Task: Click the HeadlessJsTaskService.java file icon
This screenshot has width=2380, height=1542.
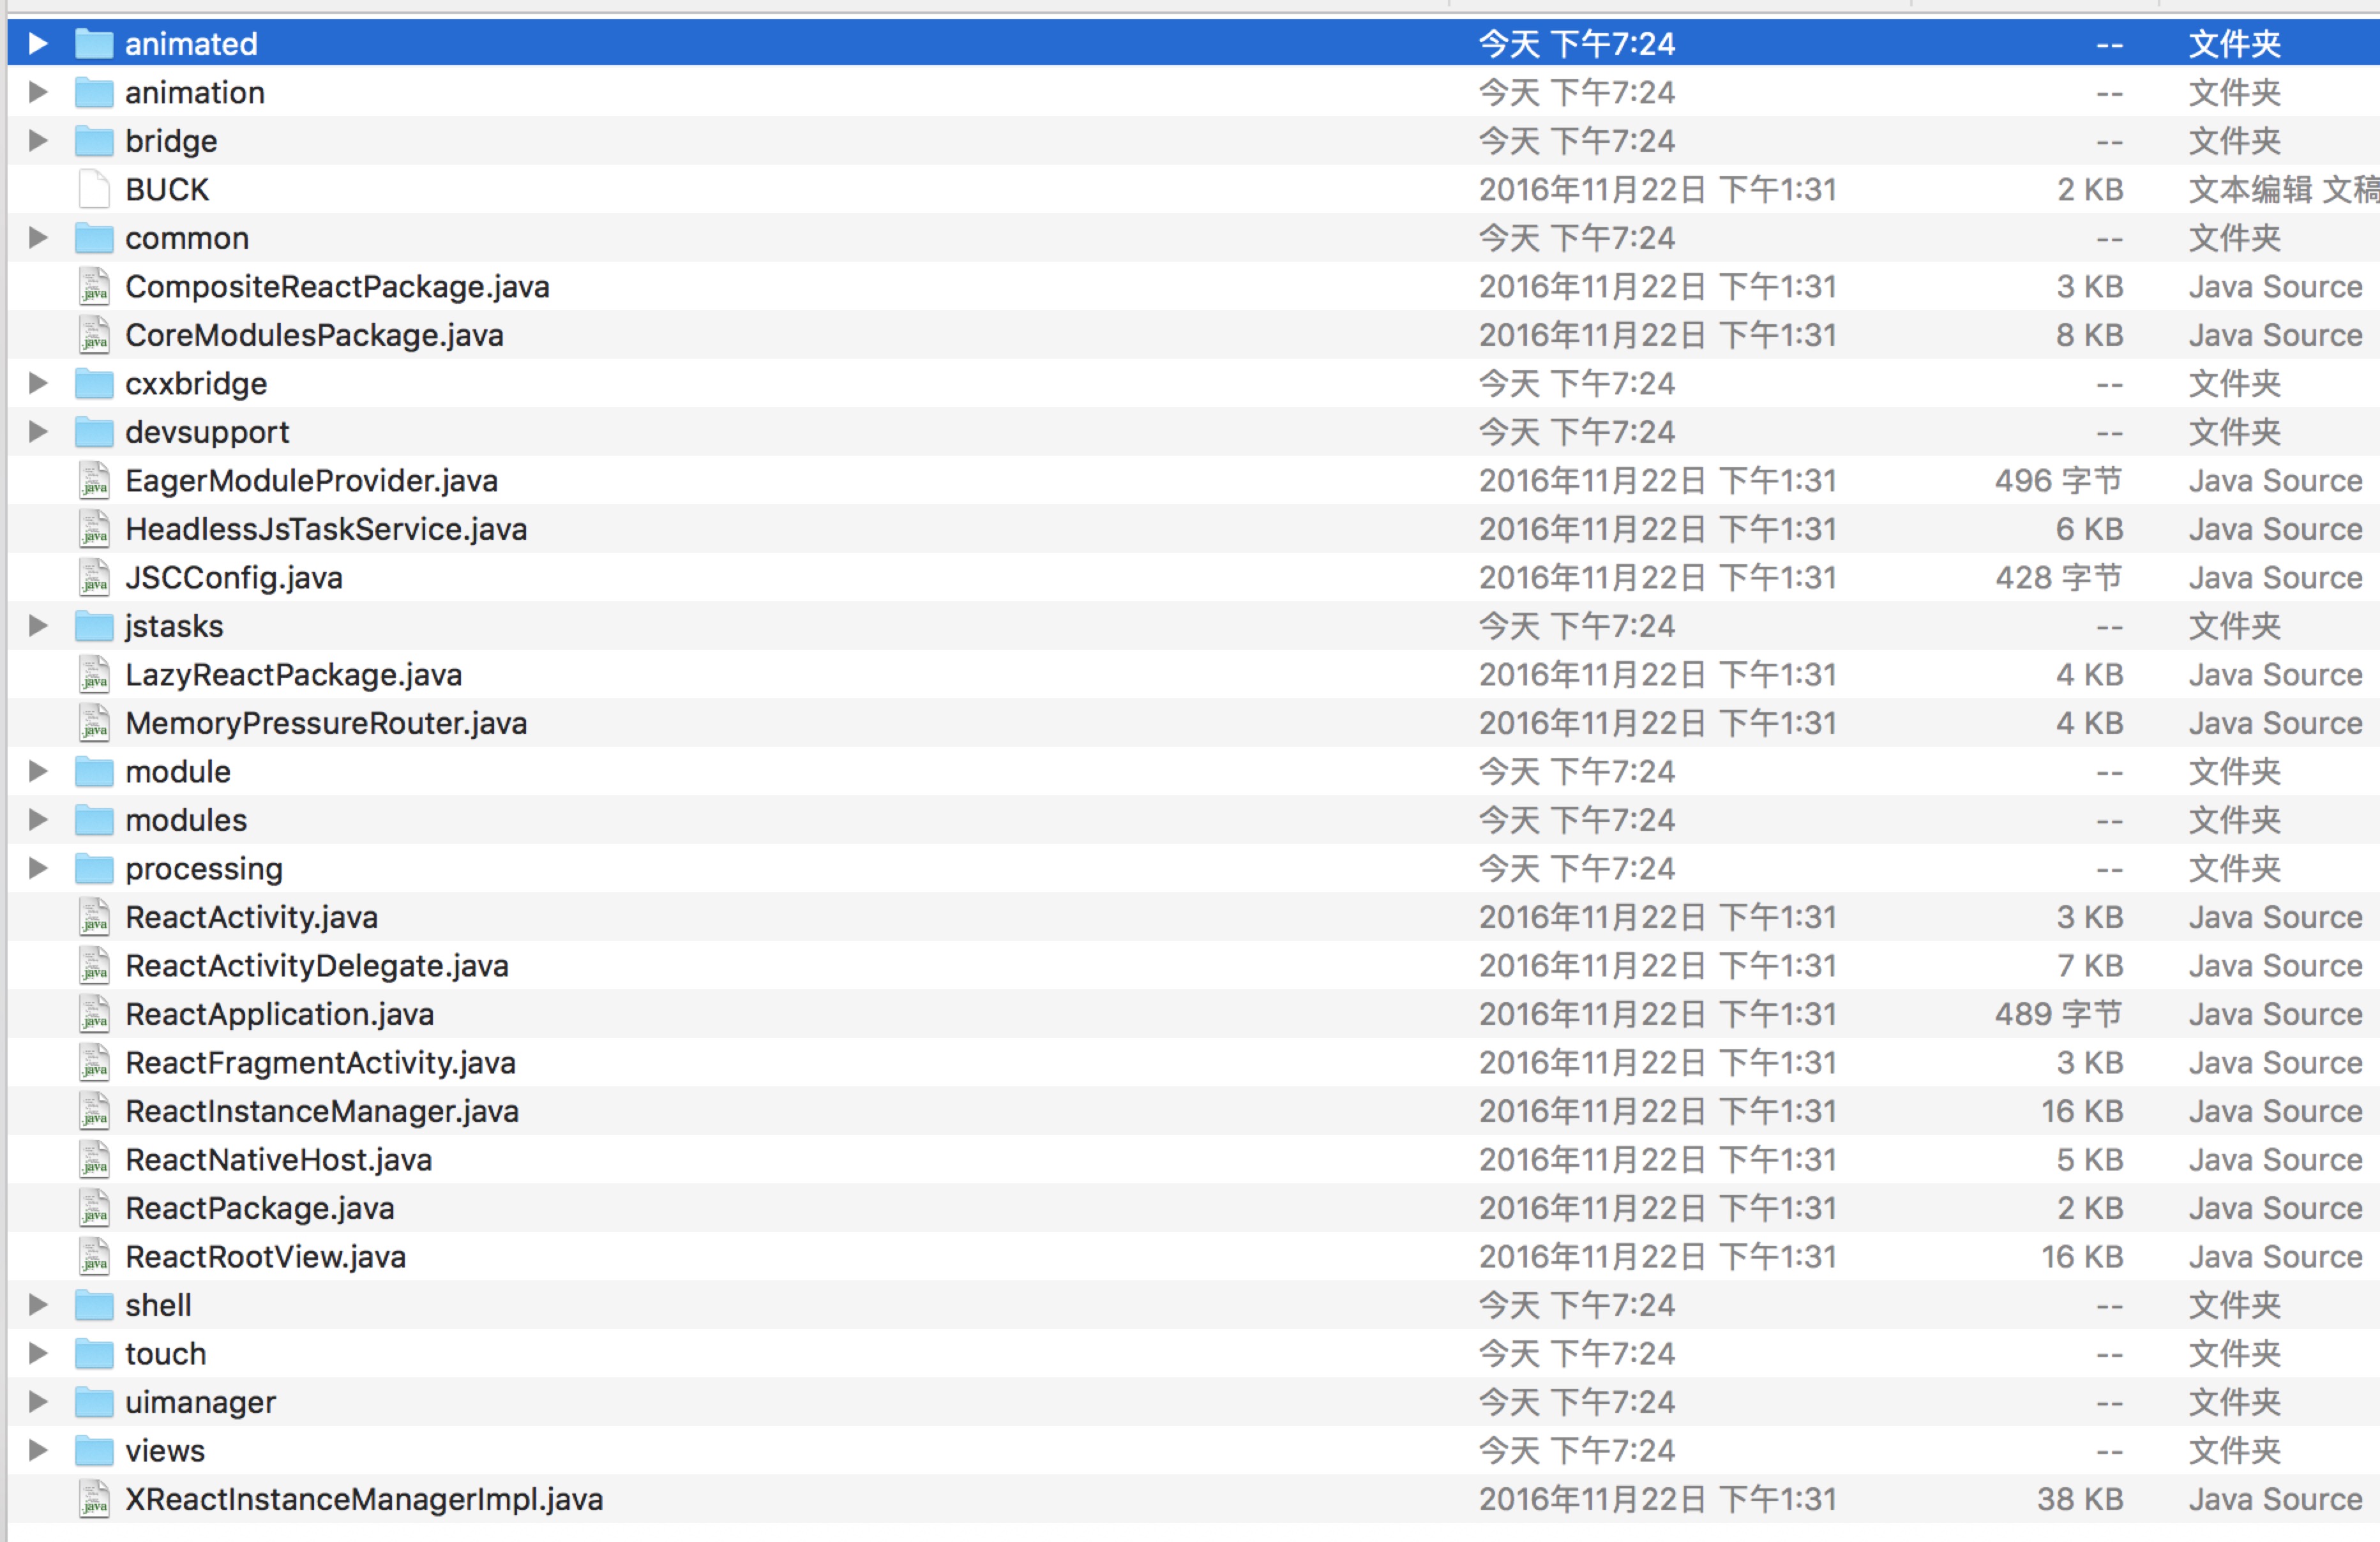Action: 94,528
